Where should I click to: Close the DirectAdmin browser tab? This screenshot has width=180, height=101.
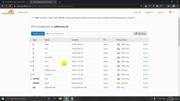tap(27, 2)
